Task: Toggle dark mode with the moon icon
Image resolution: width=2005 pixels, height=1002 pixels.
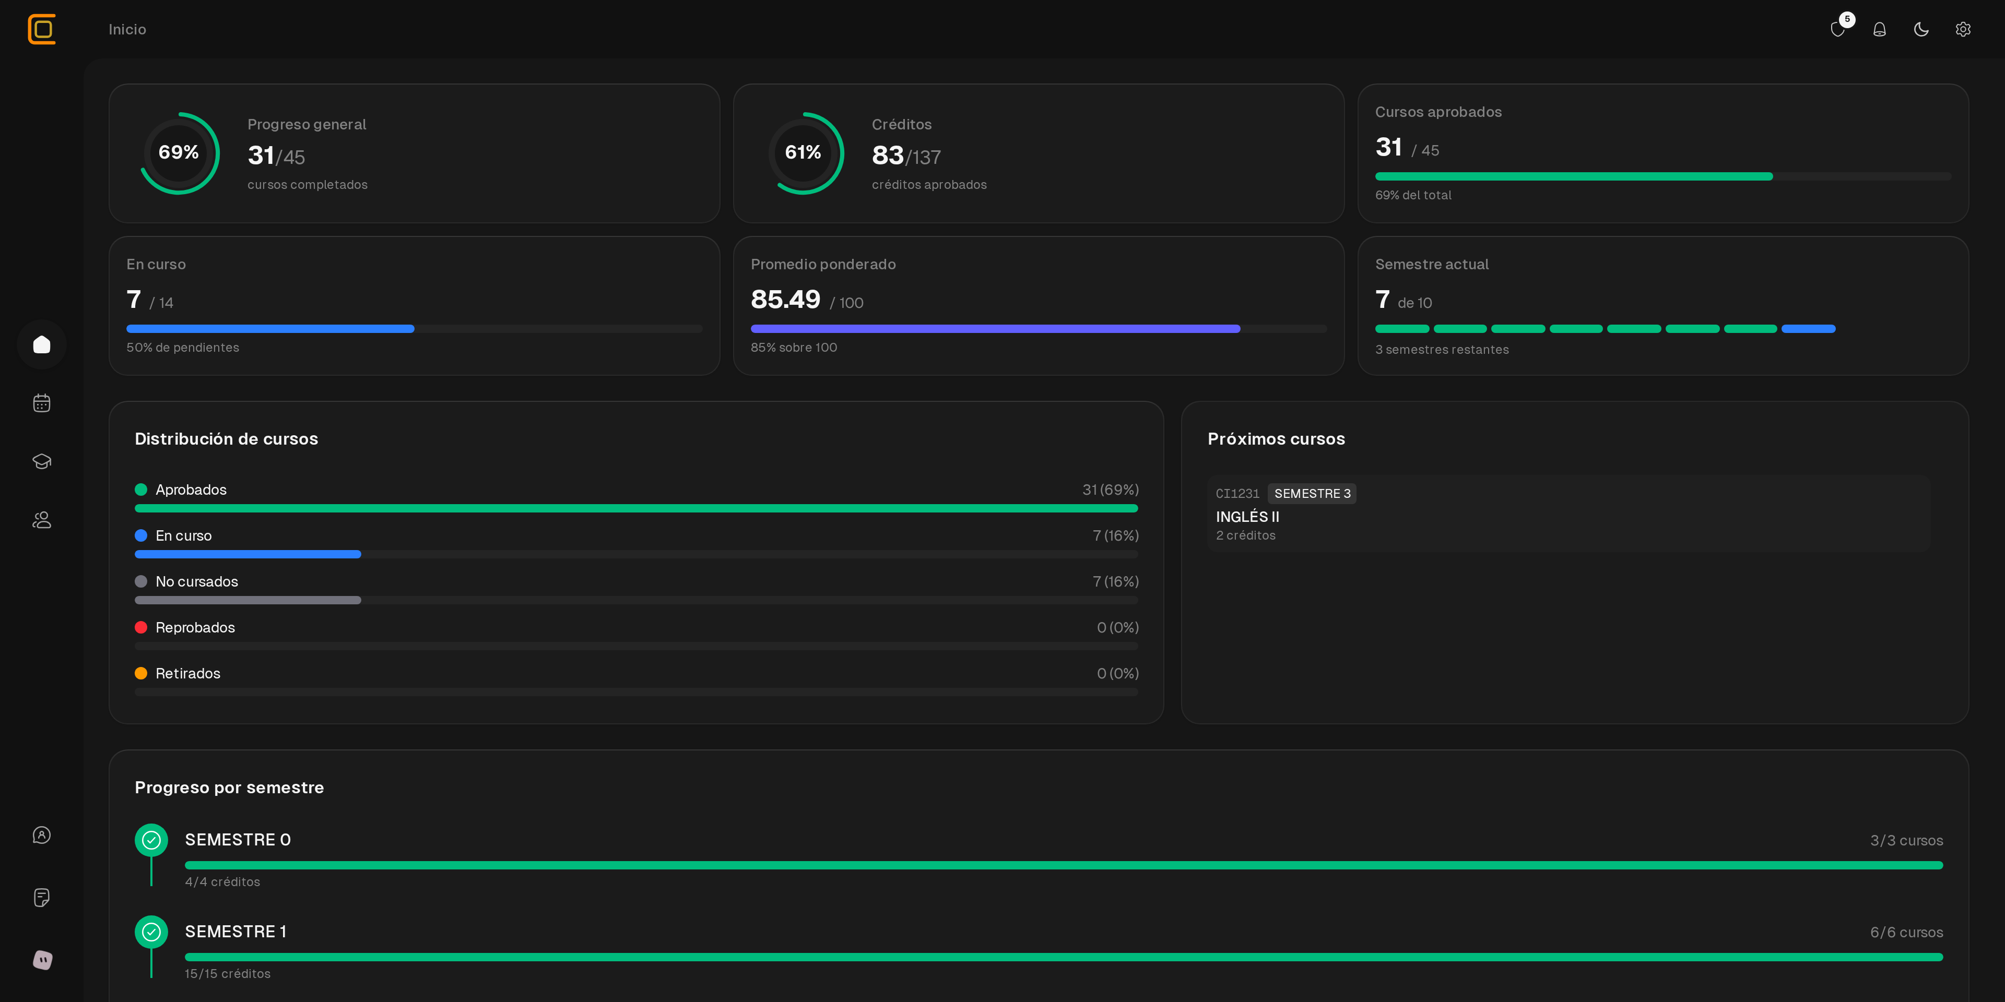Action: pyautogui.click(x=1921, y=30)
